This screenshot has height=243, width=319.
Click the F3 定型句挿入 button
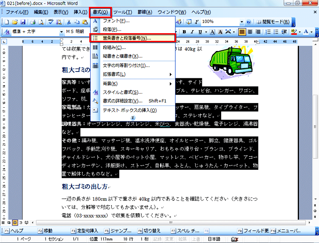(85, 231)
